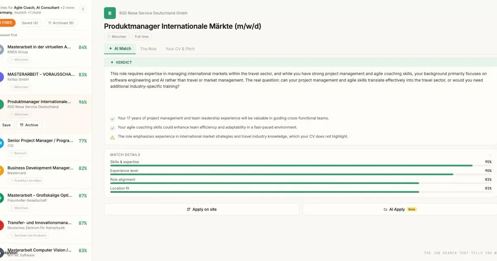
Task: Click the refresh matches icon
Action: click(x=83, y=9)
